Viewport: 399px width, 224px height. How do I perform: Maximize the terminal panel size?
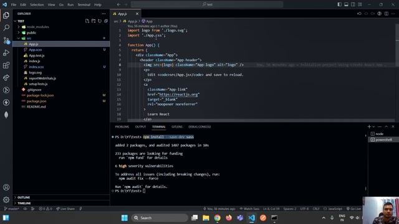coord(387,126)
